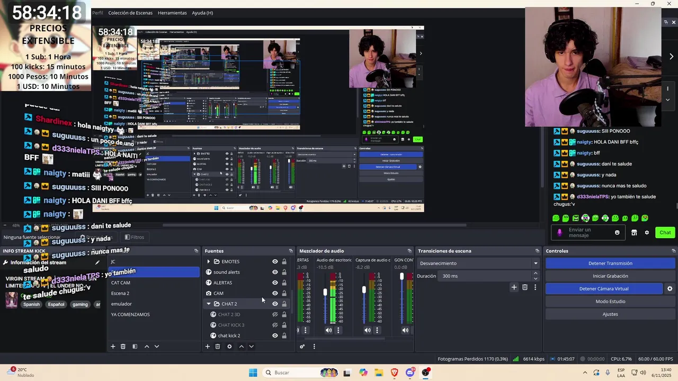The height and width of the screenshot is (381, 678).
Task: Hide the sound alerts source
Action: [275, 272]
